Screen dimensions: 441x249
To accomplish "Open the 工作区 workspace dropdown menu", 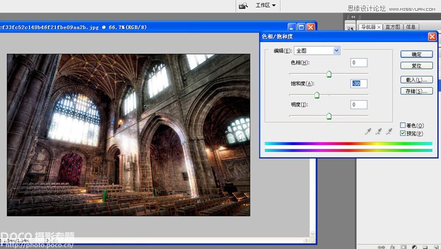I will 266,5.
